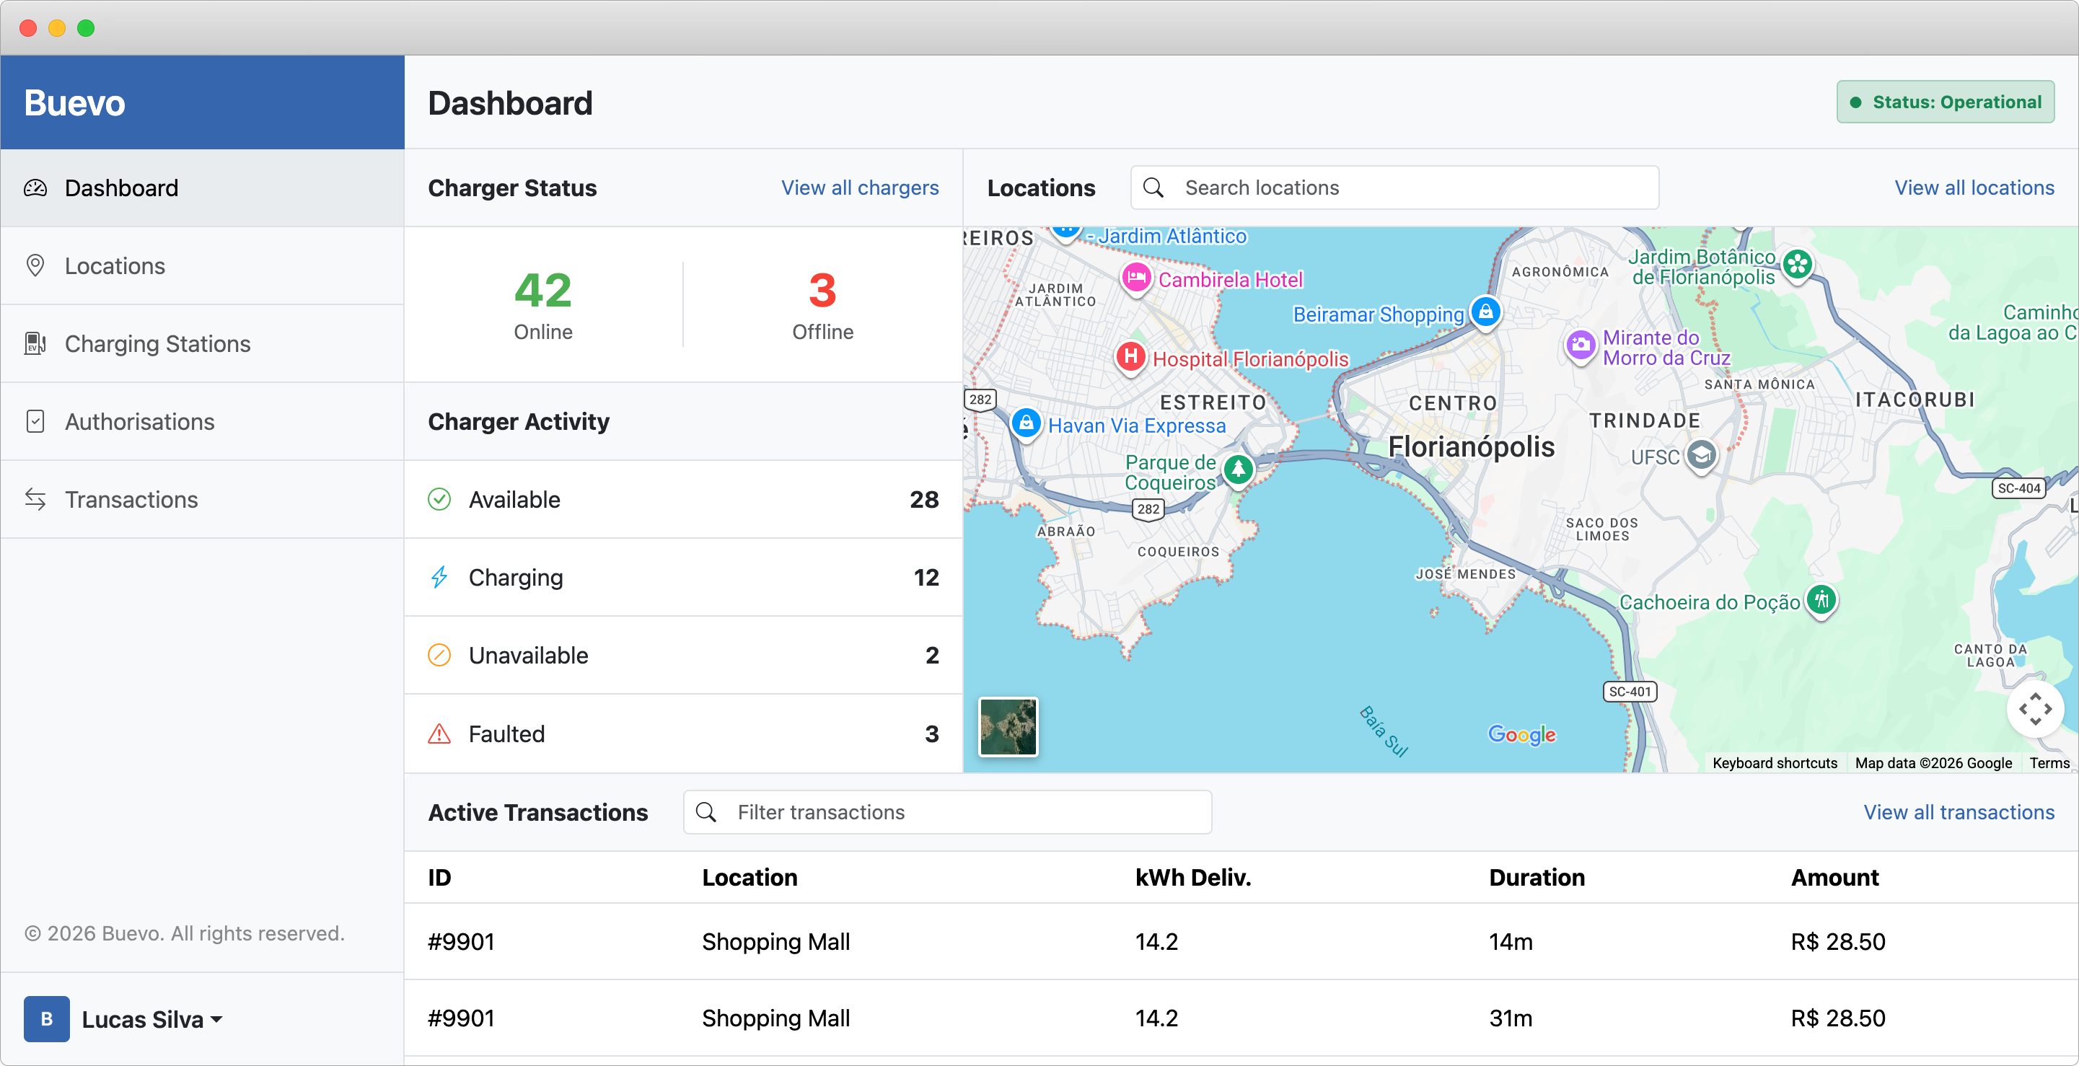Screen dimensions: 2079x1066
Task: Click the Status: Operational badge
Action: click(1945, 102)
